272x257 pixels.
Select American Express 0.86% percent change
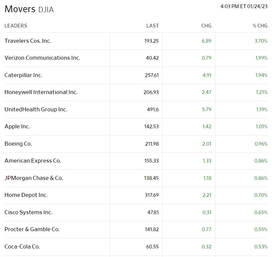(x=261, y=161)
